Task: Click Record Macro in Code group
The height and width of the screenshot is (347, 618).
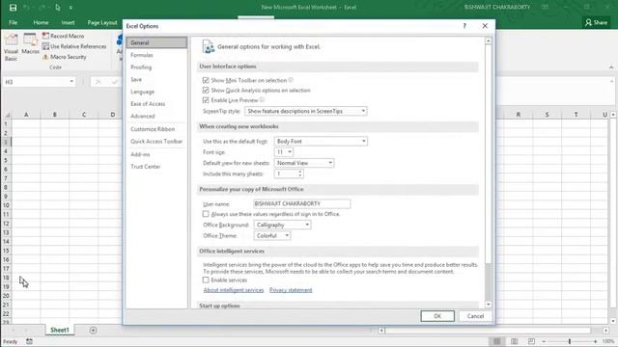Action: coord(64,36)
